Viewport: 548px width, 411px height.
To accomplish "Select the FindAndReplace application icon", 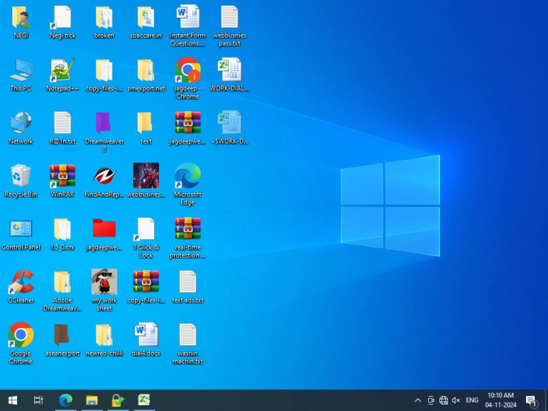I will [104, 177].
